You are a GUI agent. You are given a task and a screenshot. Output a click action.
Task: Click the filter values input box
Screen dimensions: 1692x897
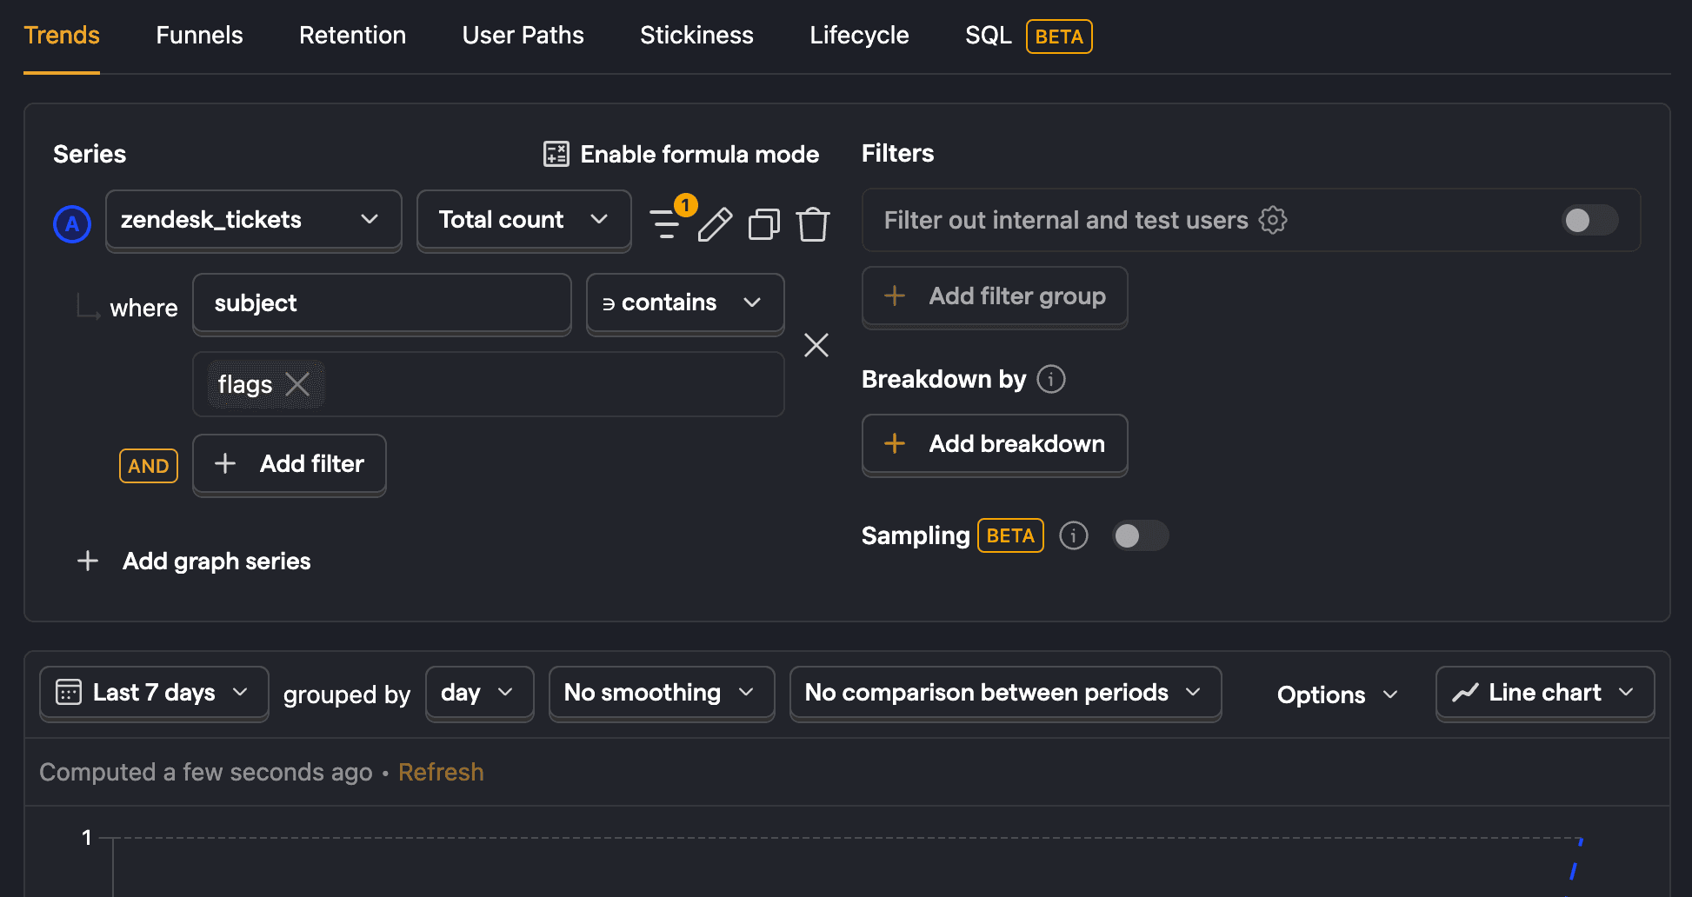coord(488,384)
